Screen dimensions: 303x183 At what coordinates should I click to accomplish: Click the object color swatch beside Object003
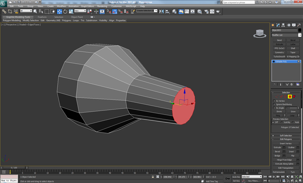click(x=300, y=30)
